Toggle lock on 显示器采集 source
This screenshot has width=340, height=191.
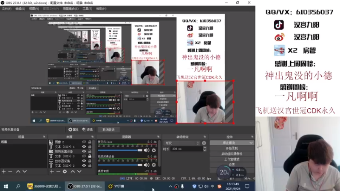pyautogui.click(x=90, y=161)
